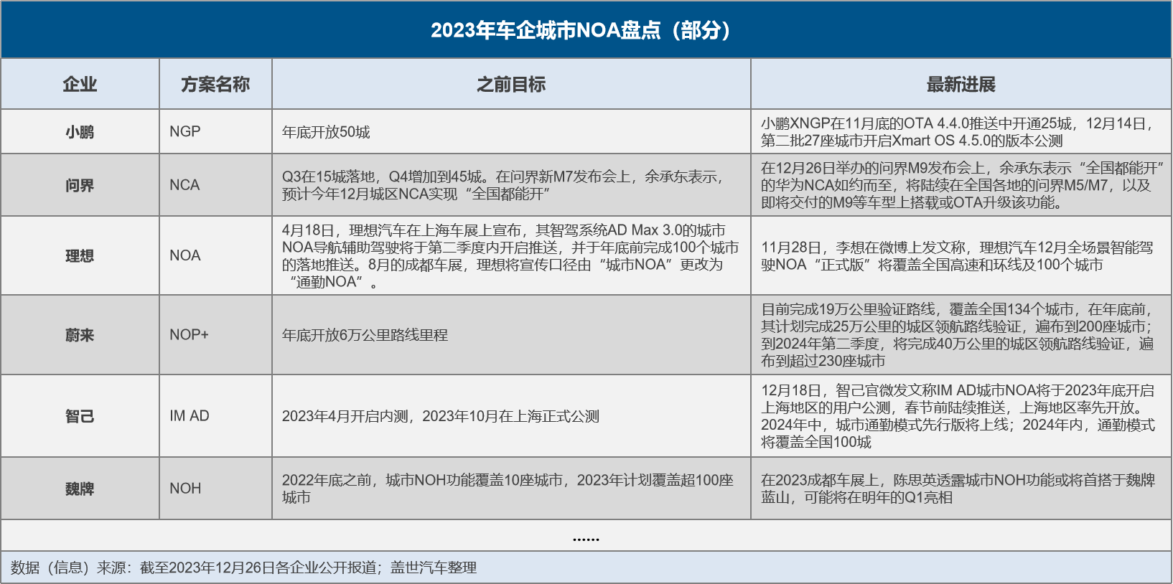Click the '在12月26日举办的问界M9发布会上' progress cell

[x=961, y=185]
